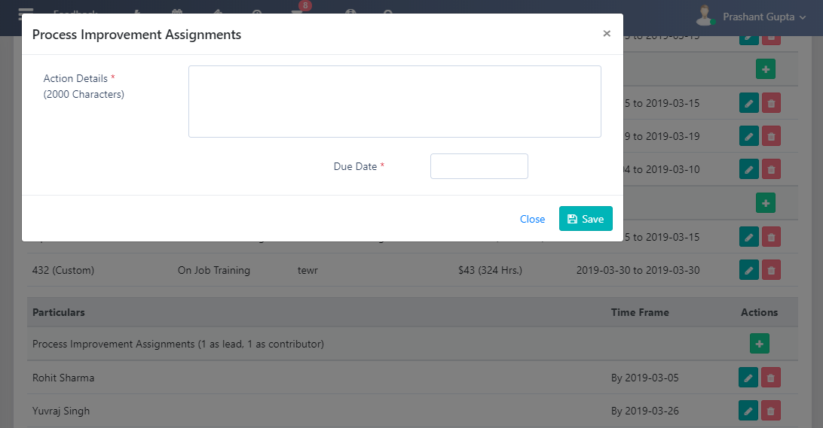Edit the Rohit Sharma assignment

tap(748, 378)
